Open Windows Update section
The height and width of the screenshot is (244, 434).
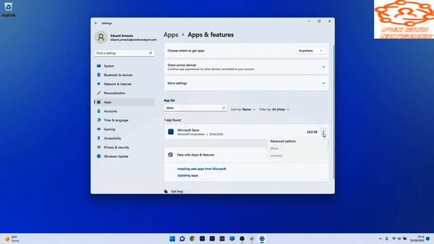click(x=124, y=157)
